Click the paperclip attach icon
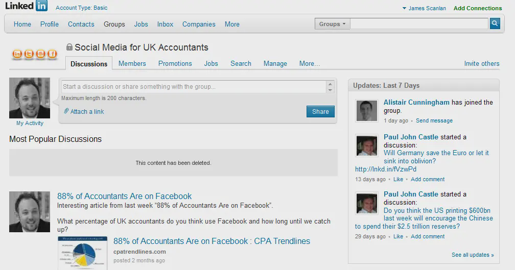Image resolution: width=515 pixels, height=270 pixels. coord(66,111)
